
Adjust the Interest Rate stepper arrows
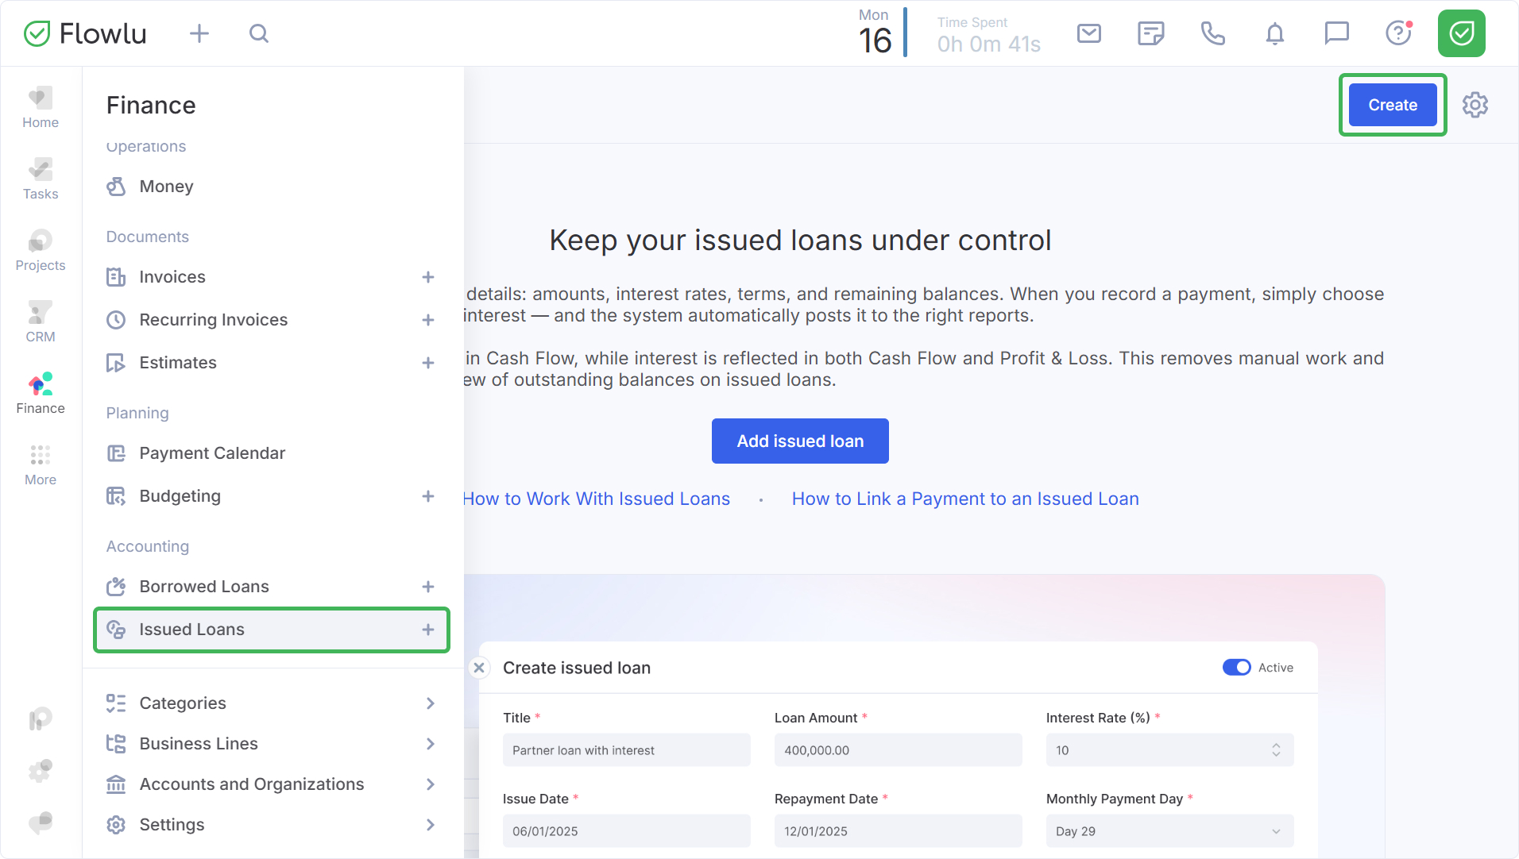point(1276,750)
